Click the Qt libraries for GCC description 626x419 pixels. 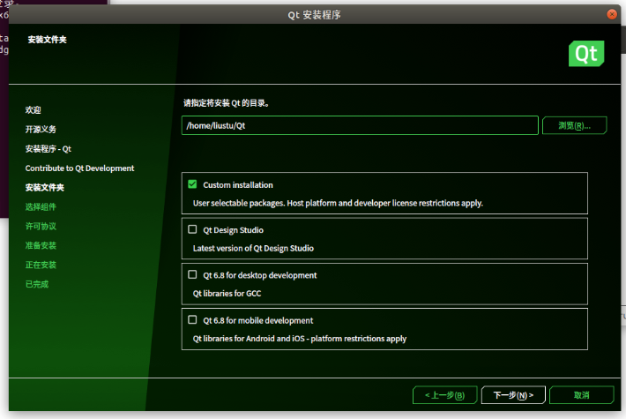[227, 293]
